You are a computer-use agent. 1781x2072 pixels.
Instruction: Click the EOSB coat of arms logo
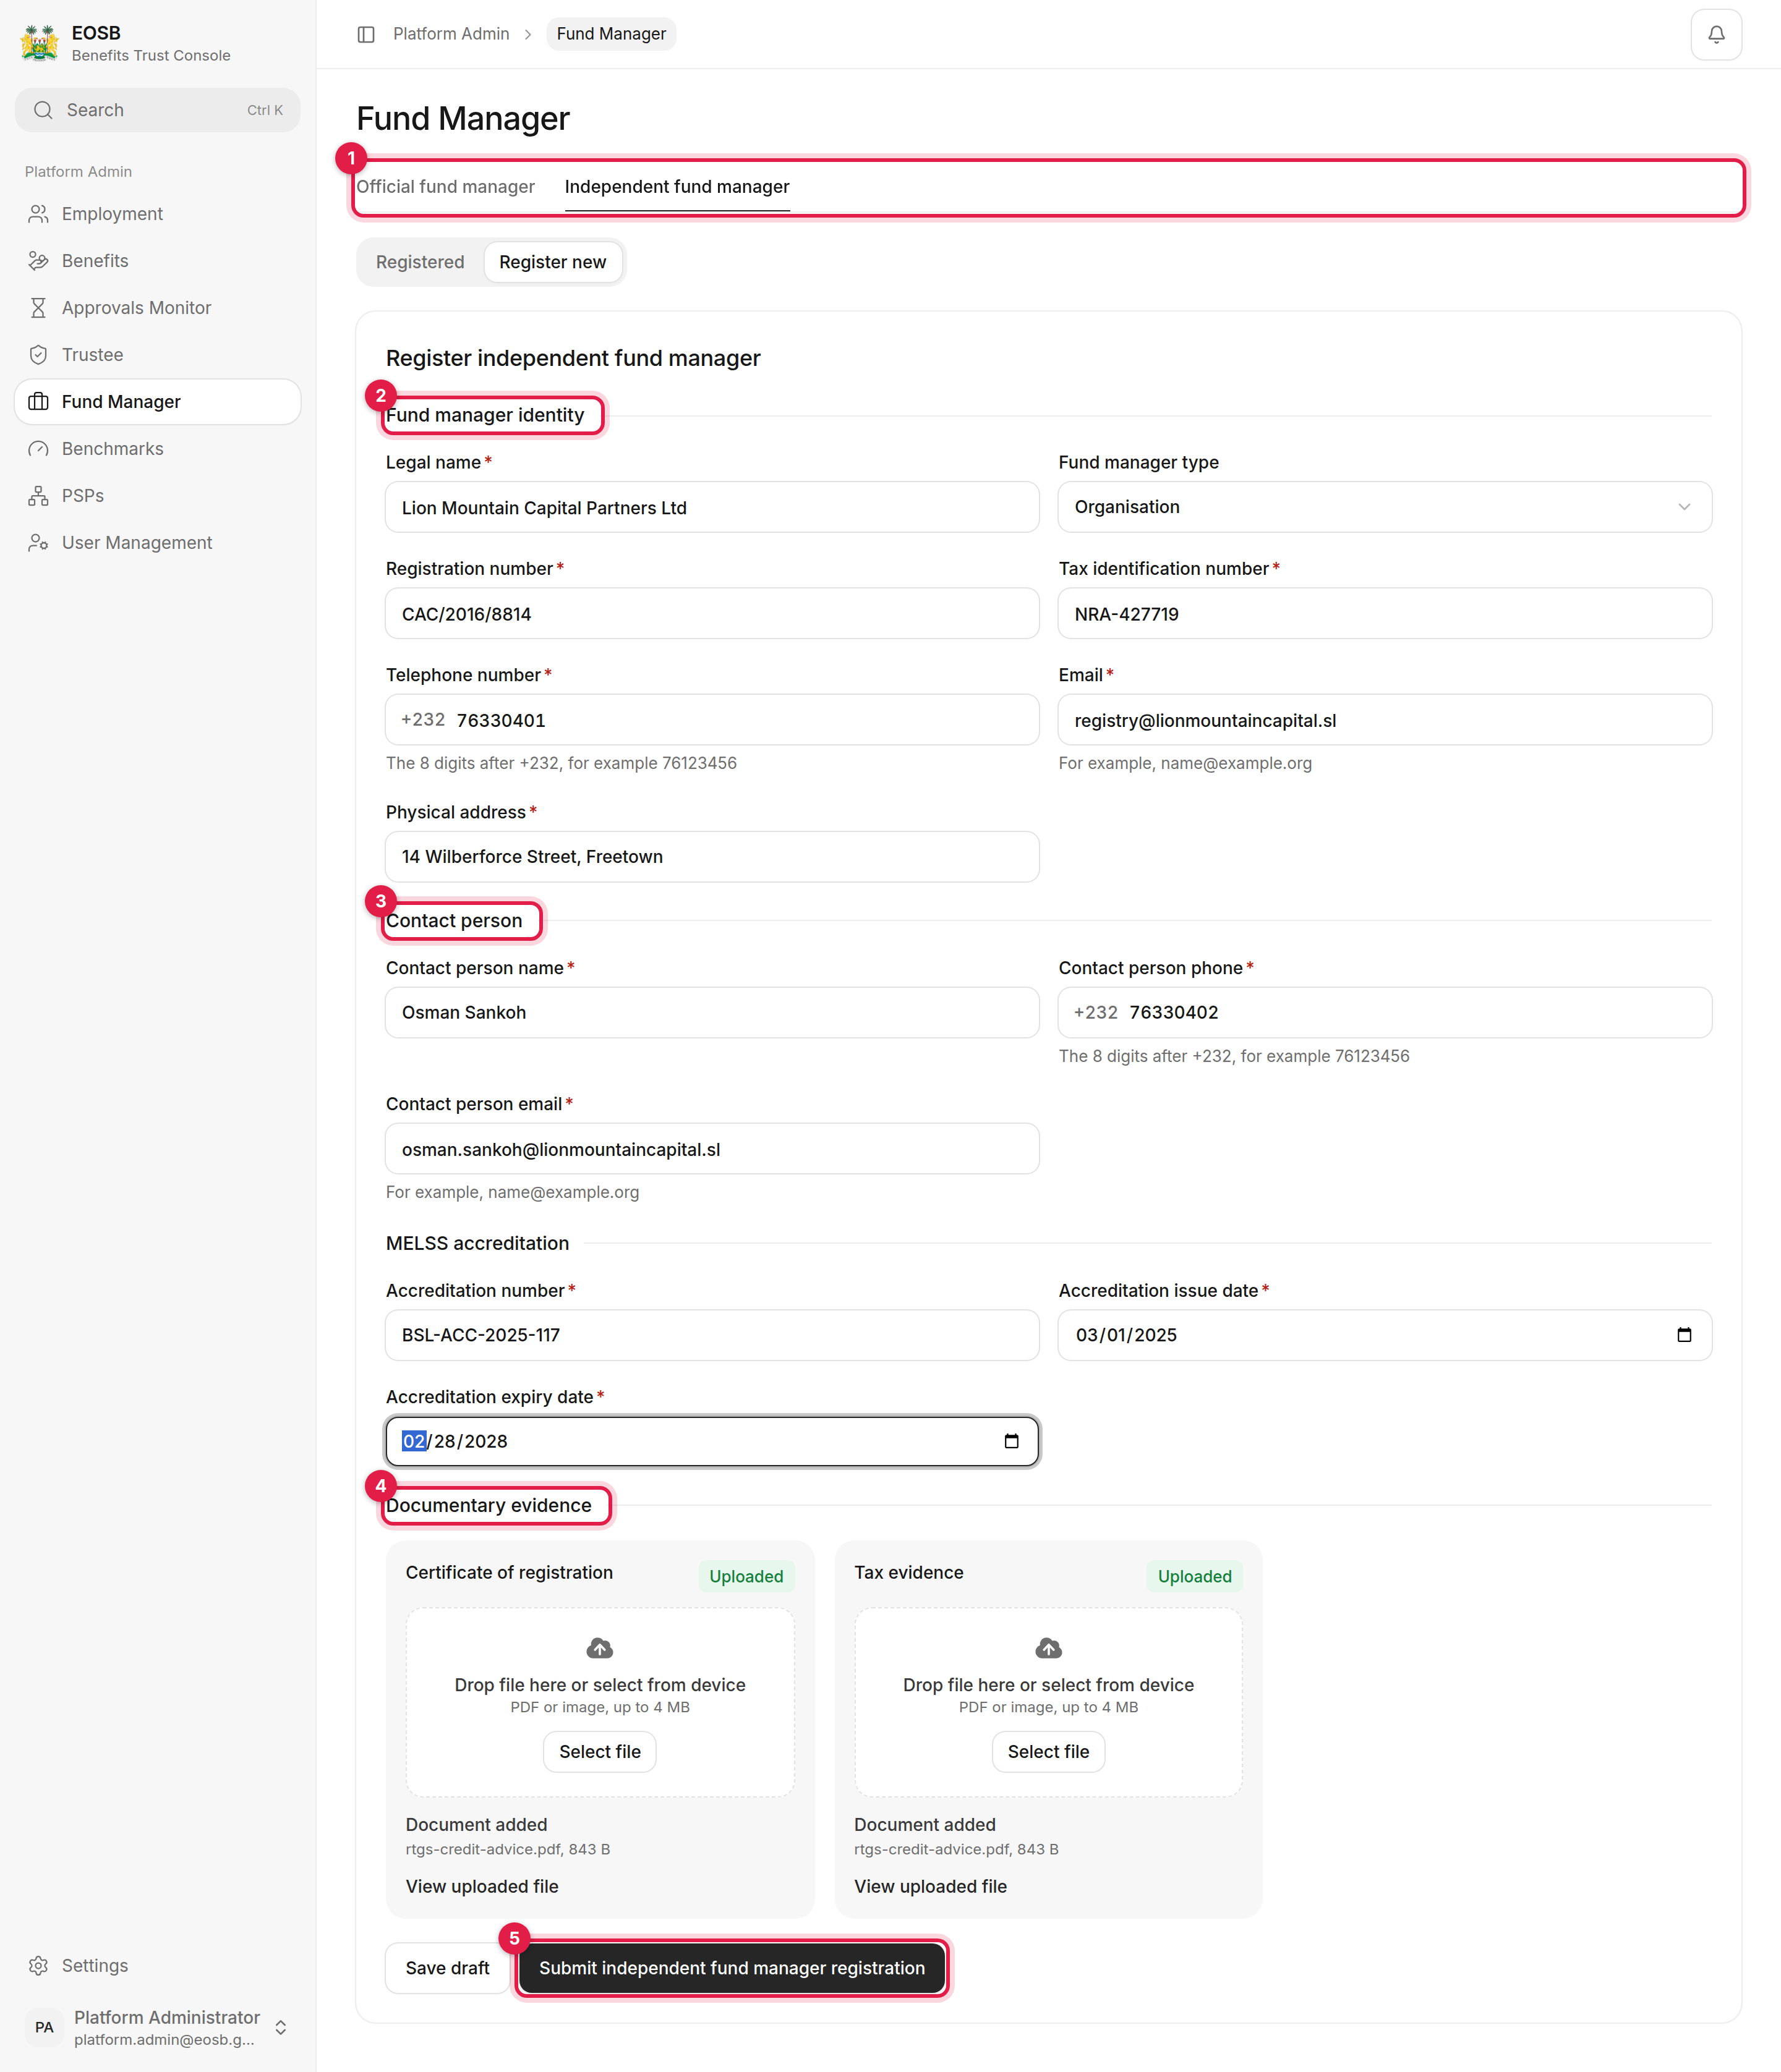(40, 43)
